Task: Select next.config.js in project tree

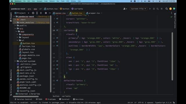Action: (28, 70)
